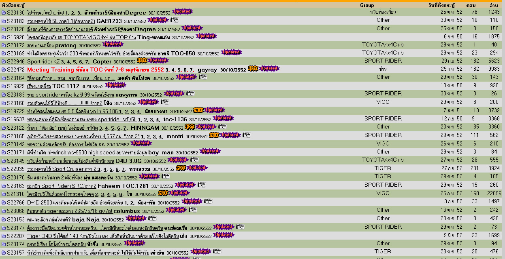This screenshot has height=259, width=505.
Task: Open the D-4D 2500 thread S22766
Action: (x=75, y=202)
